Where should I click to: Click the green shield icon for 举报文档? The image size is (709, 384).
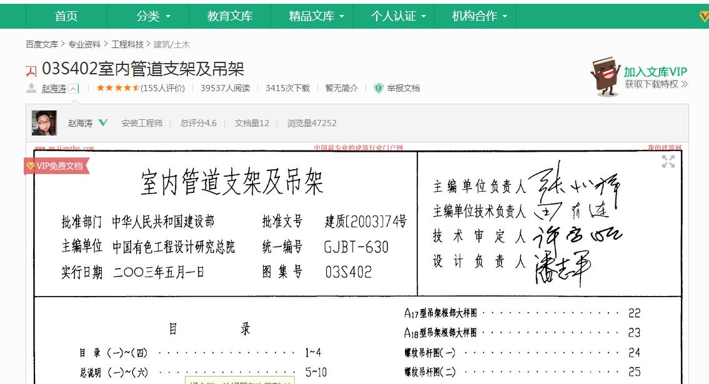pyautogui.click(x=378, y=88)
